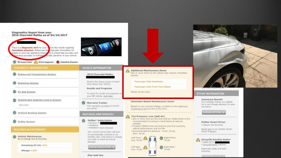This screenshot has height=158, width=281.
Task: Click green check icon beside StabiliTrak
Action: click(x=15, y=100)
